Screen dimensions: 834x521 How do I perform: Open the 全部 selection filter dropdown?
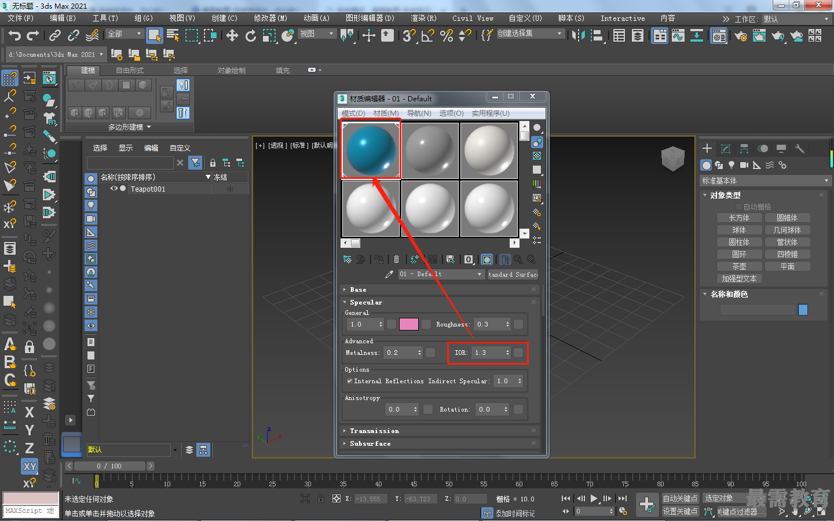point(125,34)
